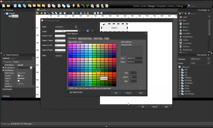The height and width of the screenshot is (128, 213).
Task: Select the RadioButton component in Tool Palette
Action: pyautogui.click(x=188, y=37)
